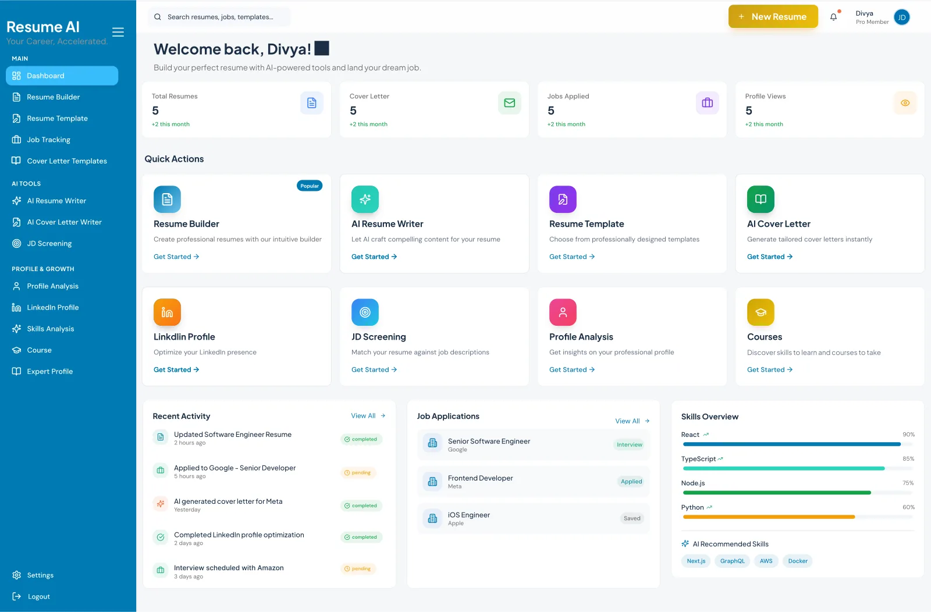Click icon beside Interview scheduled with Amazon

(161, 571)
